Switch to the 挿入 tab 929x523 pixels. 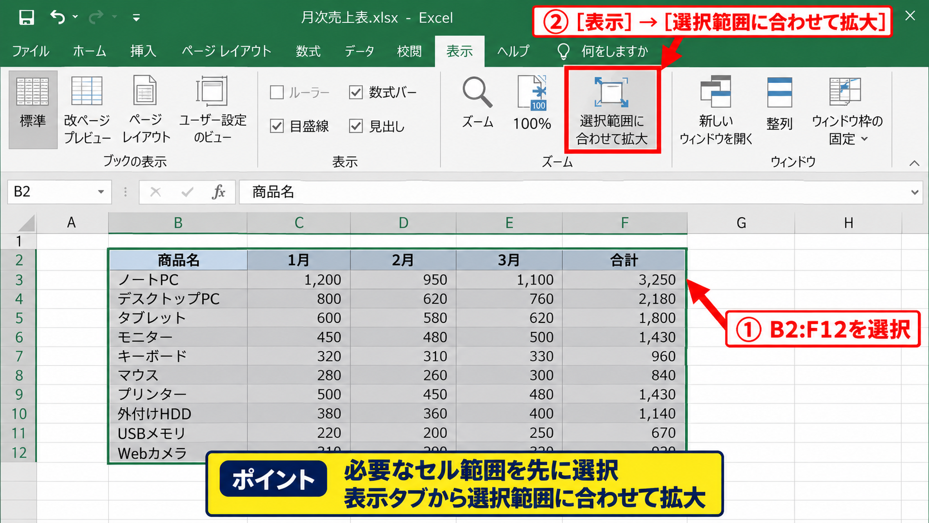coord(143,51)
